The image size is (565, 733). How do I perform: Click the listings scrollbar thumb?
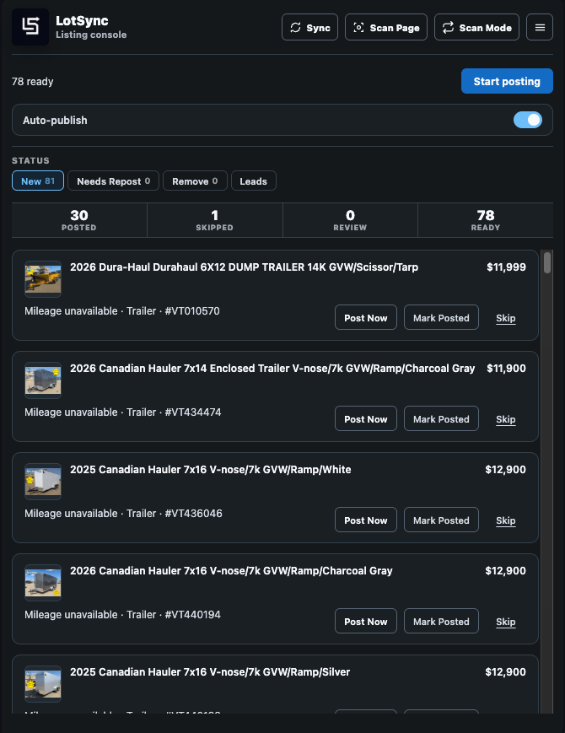pyautogui.click(x=546, y=262)
